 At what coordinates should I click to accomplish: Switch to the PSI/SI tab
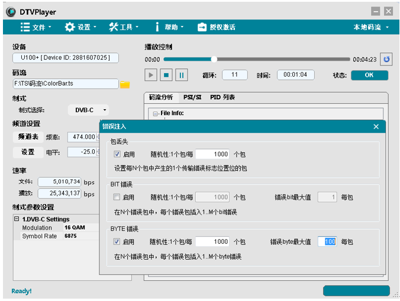(x=192, y=97)
